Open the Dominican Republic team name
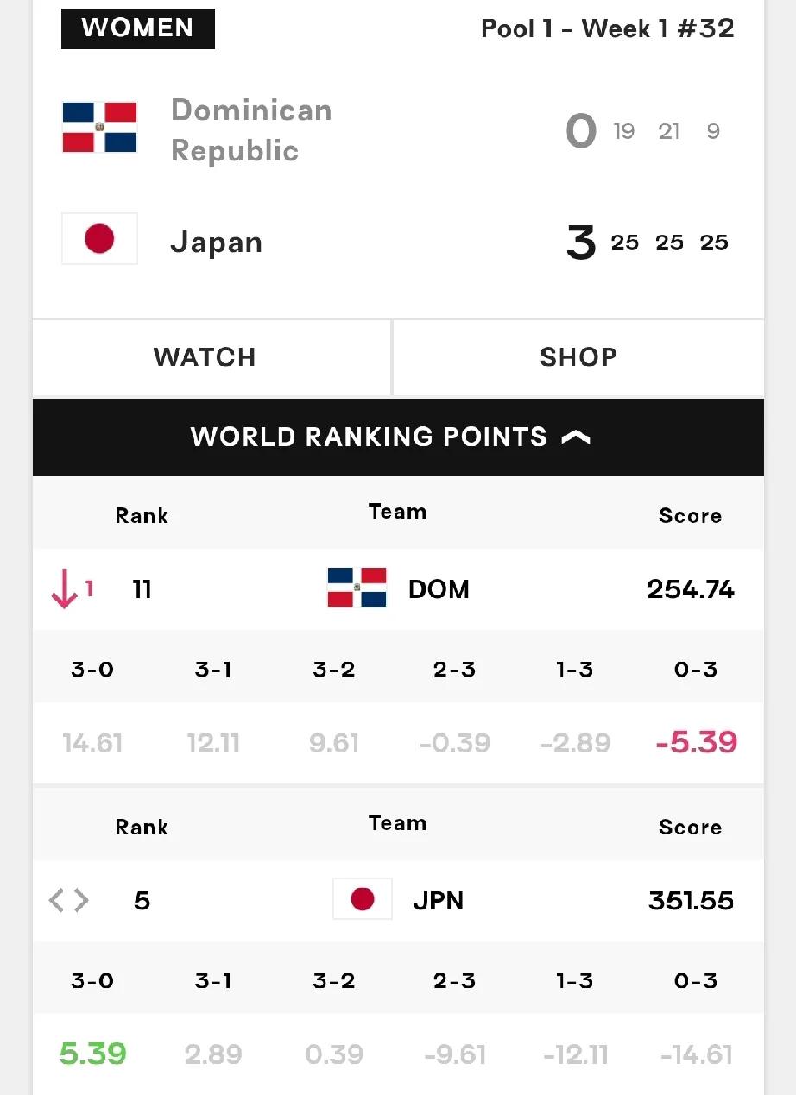The image size is (796, 1095). tap(251, 130)
